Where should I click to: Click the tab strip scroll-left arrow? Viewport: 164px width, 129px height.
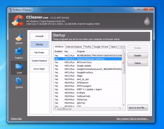tap(121, 47)
